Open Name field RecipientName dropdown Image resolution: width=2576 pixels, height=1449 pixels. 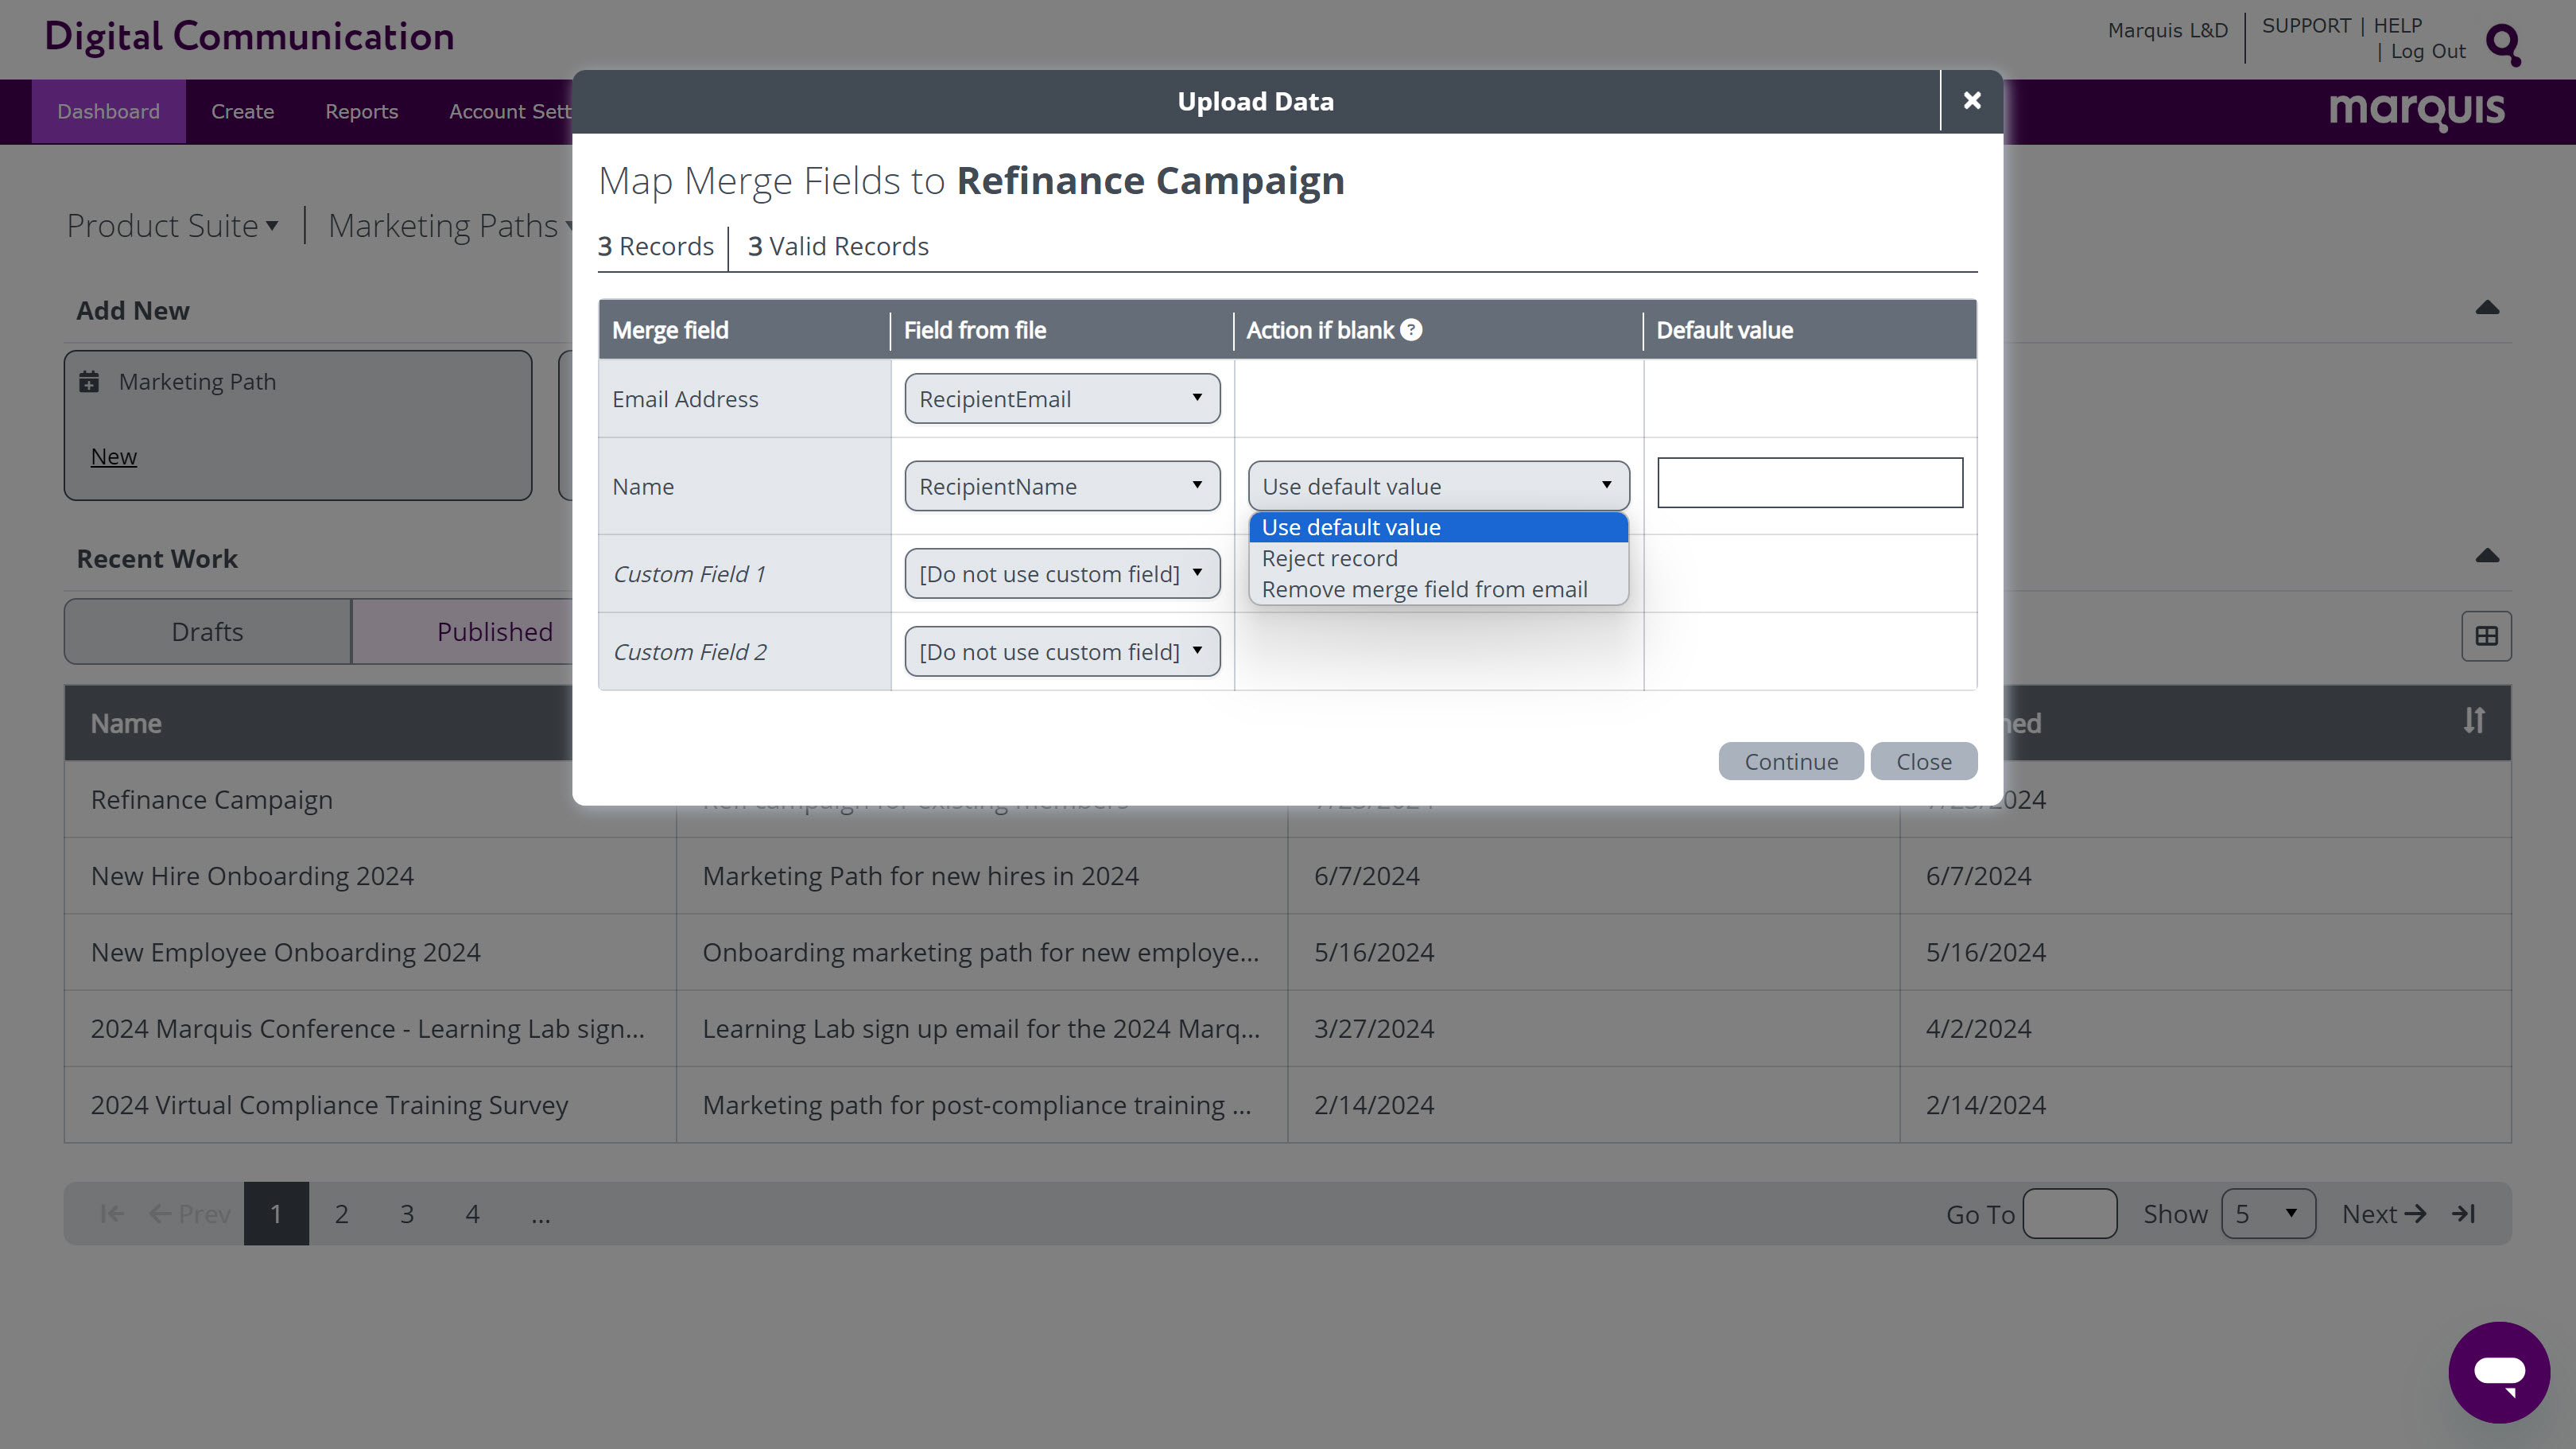(1062, 486)
